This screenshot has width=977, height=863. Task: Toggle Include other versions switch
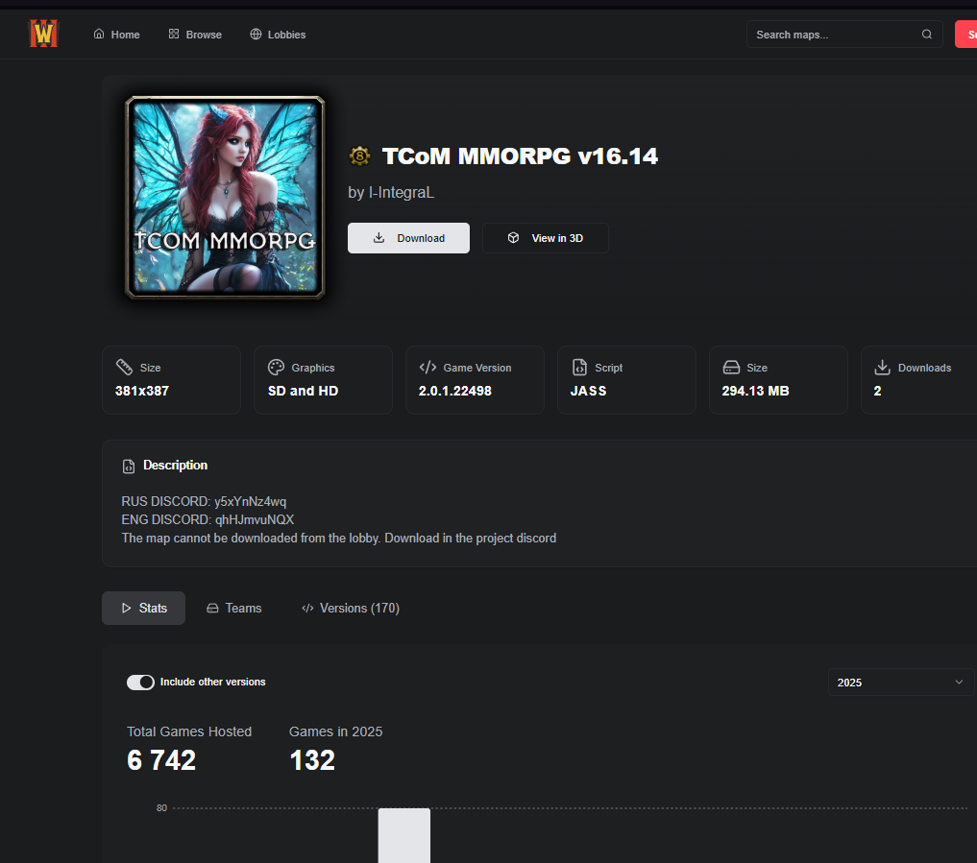coord(140,682)
